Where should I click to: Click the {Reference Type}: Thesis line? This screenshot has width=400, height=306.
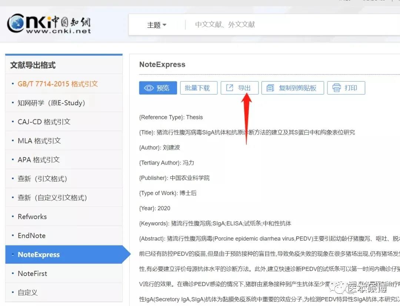point(171,117)
